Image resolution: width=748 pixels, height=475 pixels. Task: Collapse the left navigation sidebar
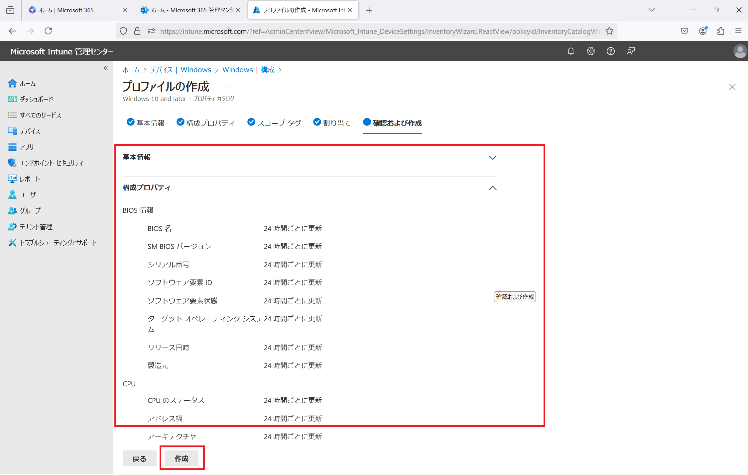tap(106, 68)
